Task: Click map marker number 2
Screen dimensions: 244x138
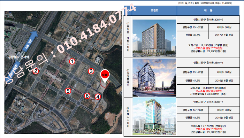Action: (36, 71)
